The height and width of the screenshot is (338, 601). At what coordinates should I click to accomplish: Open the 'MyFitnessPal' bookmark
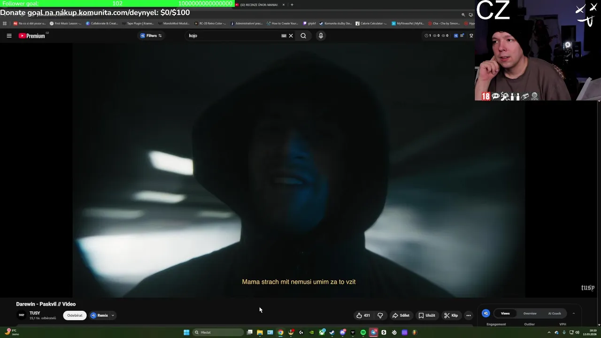(408, 23)
